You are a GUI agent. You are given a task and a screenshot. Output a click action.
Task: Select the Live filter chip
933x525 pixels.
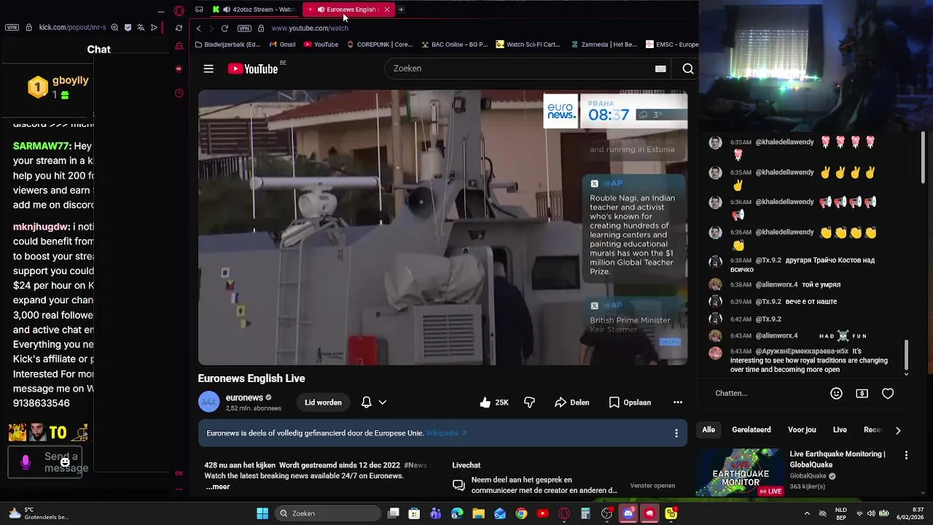coord(840,430)
